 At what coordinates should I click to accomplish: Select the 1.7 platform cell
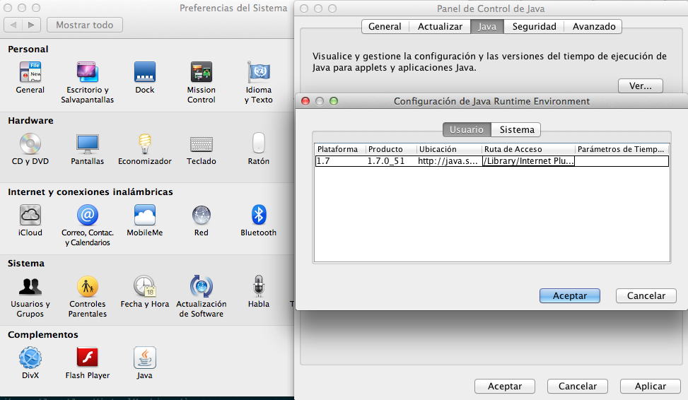pos(341,161)
